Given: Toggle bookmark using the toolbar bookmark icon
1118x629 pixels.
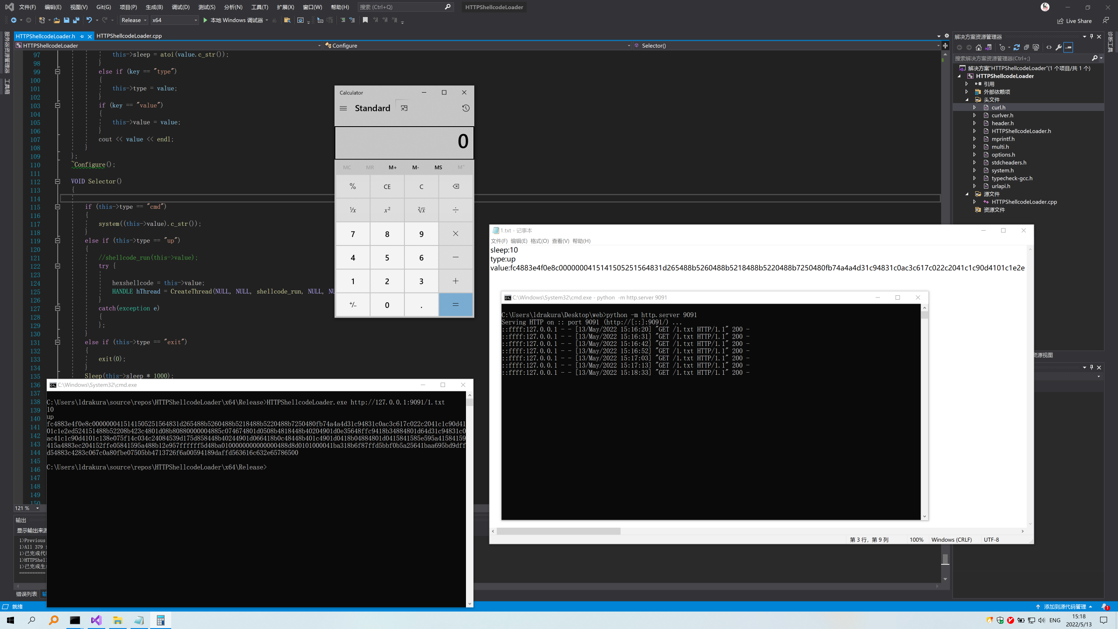Looking at the screenshot, I should click(x=365, y=20).
